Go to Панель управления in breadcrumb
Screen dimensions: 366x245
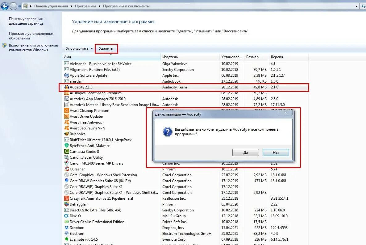coord(51,6)
